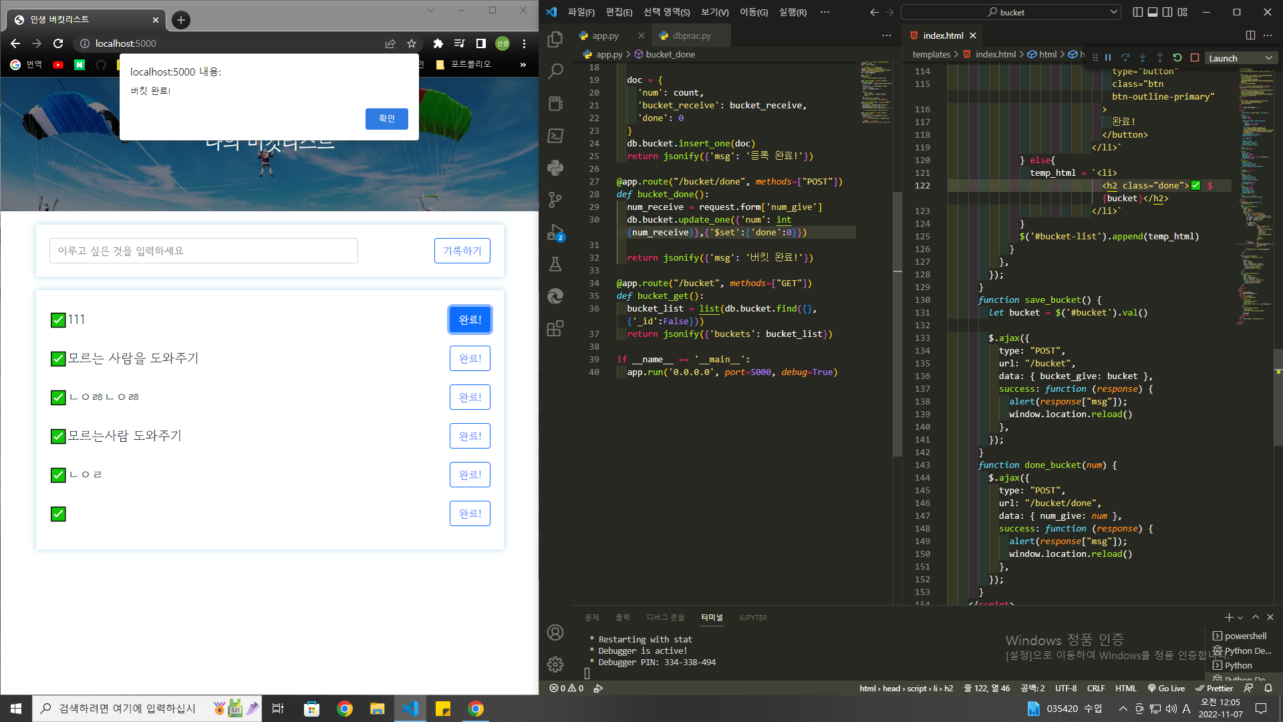
Task: Open the 편집(E) menu
Action: tap(619, 12)
